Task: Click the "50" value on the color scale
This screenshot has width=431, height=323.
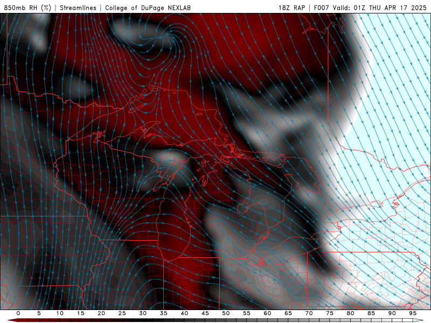Action: tap(226, 313)
